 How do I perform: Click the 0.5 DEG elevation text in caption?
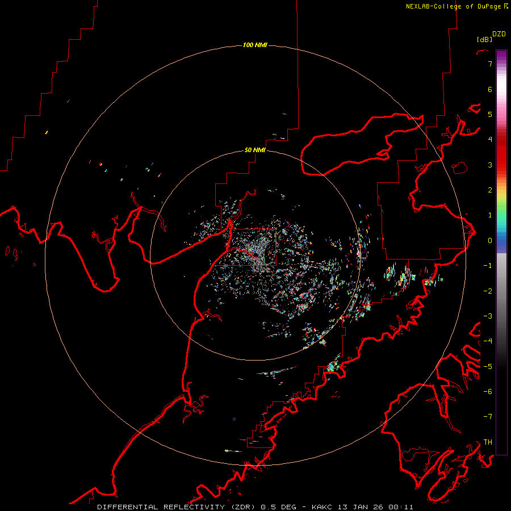[278, 507]
